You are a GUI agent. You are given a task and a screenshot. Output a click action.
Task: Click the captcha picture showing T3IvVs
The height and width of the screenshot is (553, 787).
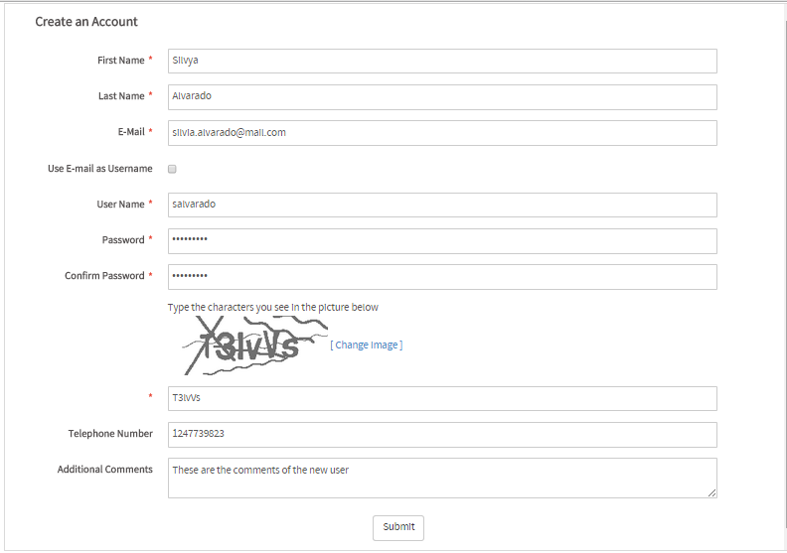[249, 346]
